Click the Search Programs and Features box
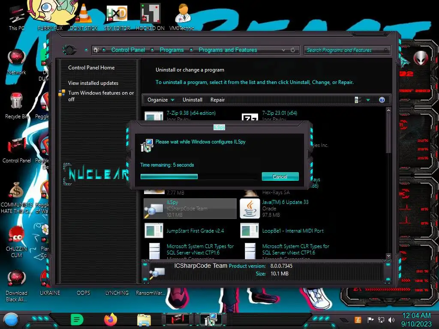Viewport: 439px width, 329px height. [346, 50]
